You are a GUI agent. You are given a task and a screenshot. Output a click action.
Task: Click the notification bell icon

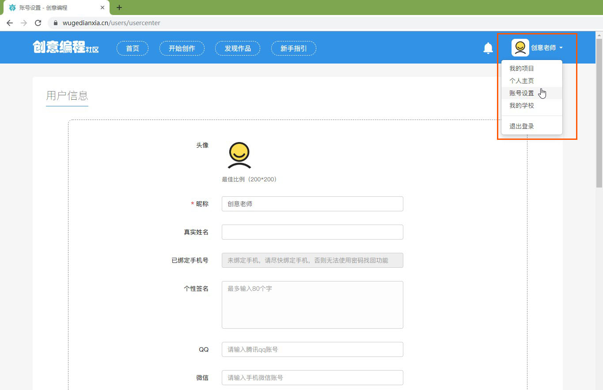coord(488,48)
